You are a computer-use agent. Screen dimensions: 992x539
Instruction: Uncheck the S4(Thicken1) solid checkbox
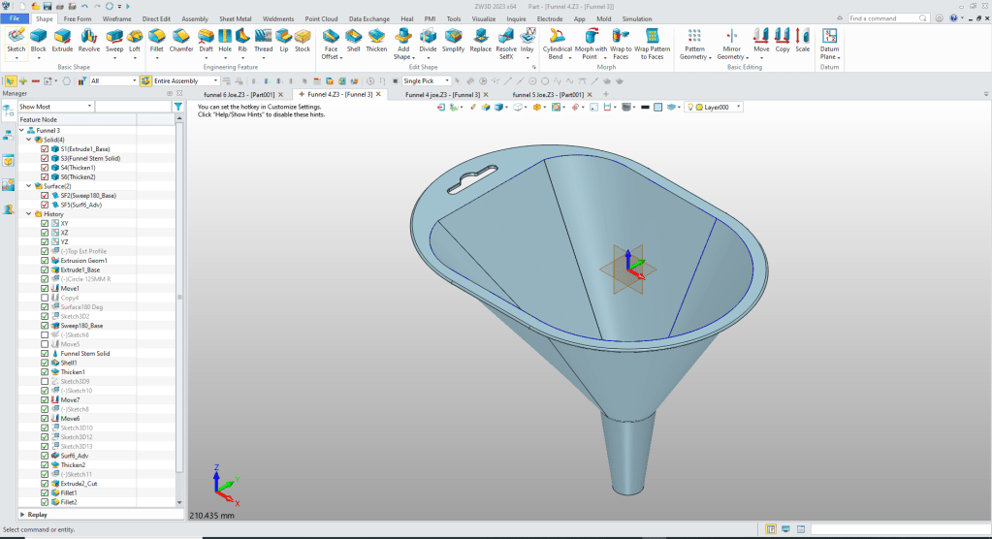[45, 168]
